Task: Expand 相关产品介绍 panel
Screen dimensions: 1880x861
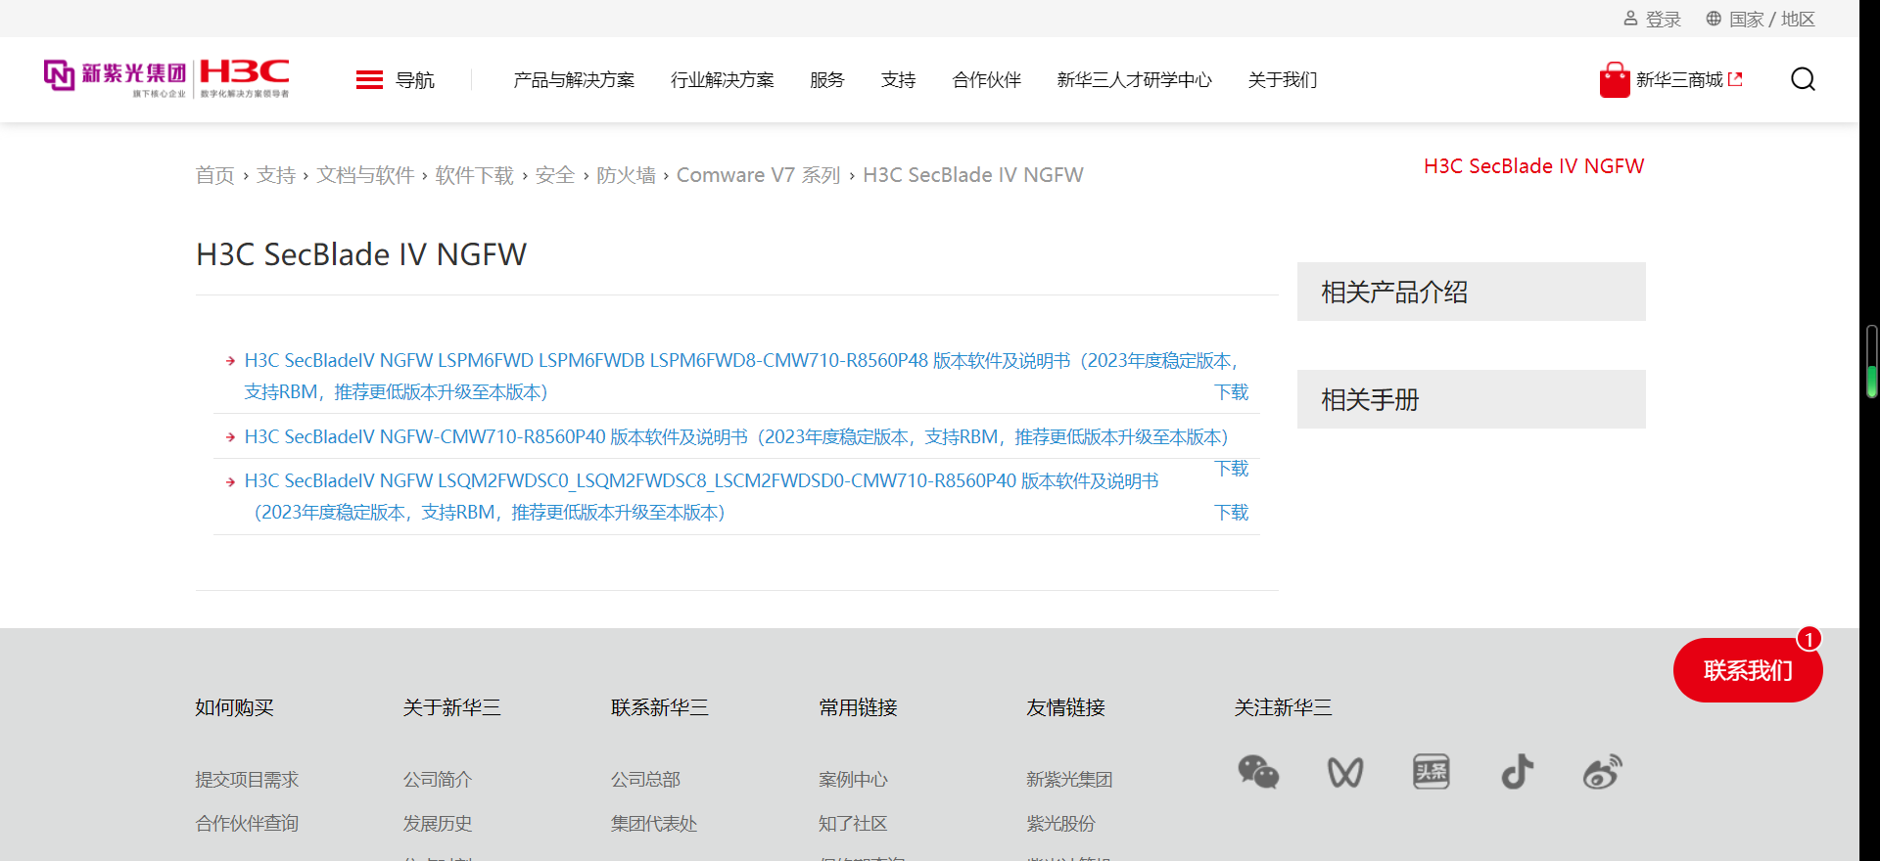Action: tap(1472, 292)
